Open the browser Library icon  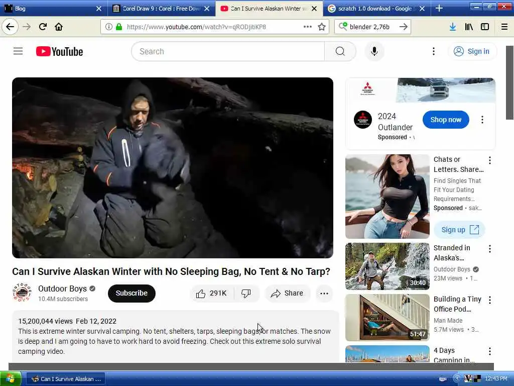click(469, 27)
